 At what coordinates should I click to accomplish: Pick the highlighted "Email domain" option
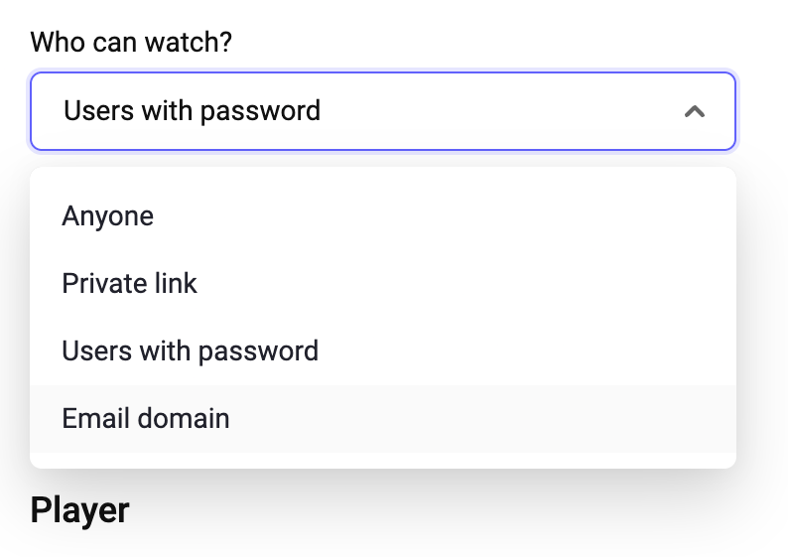click(x=146, y=419)
